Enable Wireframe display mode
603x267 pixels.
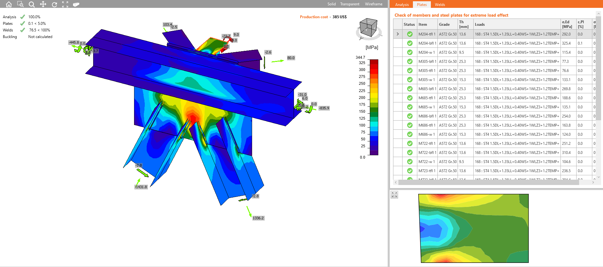click(374, 4)
